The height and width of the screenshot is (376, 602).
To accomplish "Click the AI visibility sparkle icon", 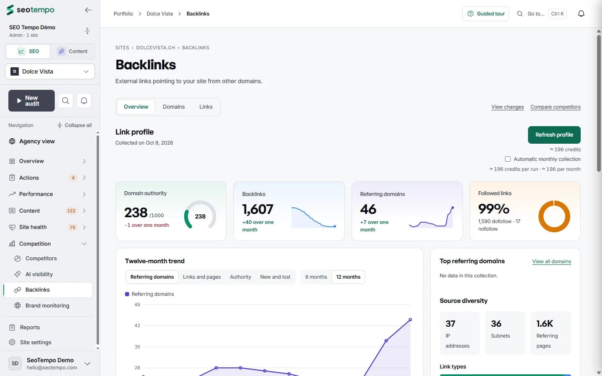I will point(18,274).
